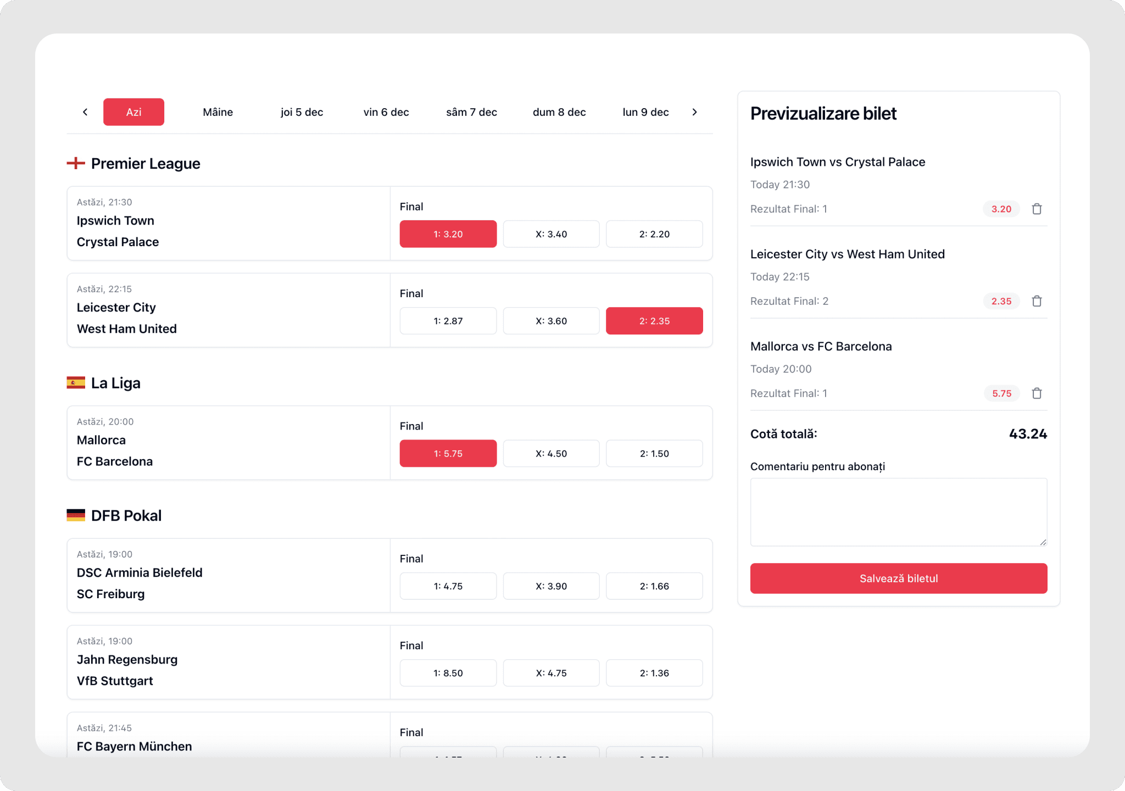Go to previous dates with left arrow
The width and height of the screenshot is (1125, 791).
pyautogui.click(x=85, y=112)
